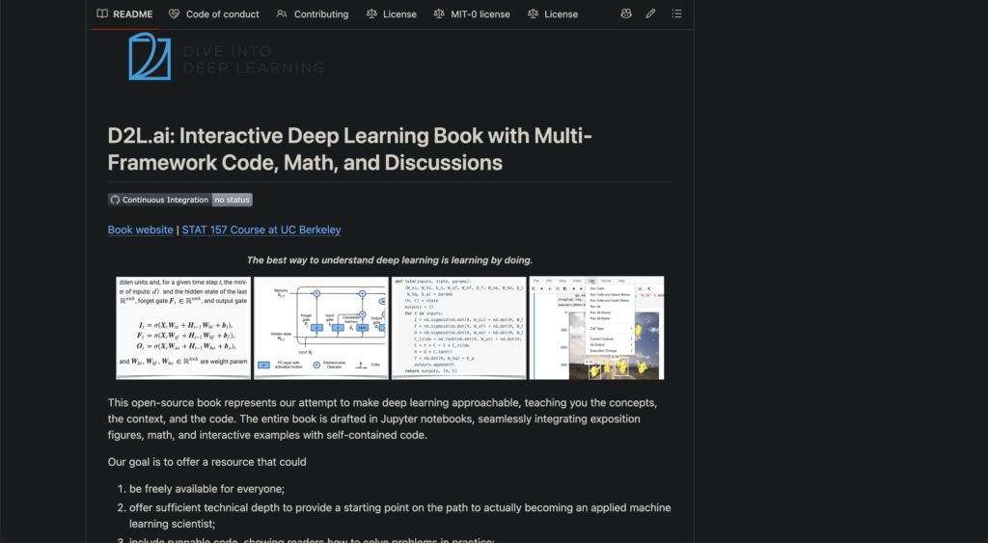The width and height of the screenshot is (988, 543).
Task: Click 'offer sufficient technical depth' list item
Action: (x=400, y=516)
